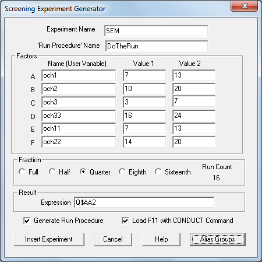Viewport: 262px width, 262px height.
Task: Select the Quarter fraction radio button
Action: (x=83, y=172)
